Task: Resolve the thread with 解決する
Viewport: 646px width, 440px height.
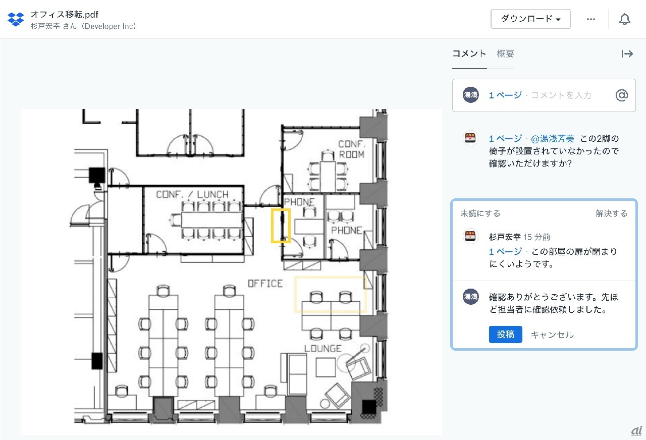Action: point(612,213)
